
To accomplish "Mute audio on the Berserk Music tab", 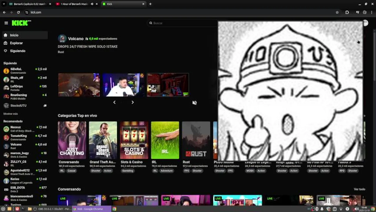I will 92,4.
